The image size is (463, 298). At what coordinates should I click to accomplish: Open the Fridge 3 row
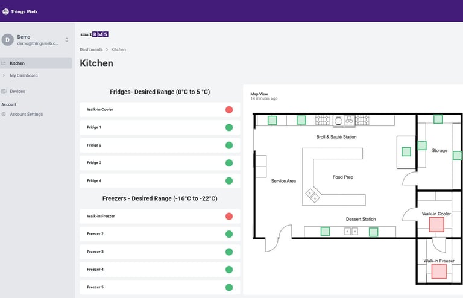coord(160,163)
